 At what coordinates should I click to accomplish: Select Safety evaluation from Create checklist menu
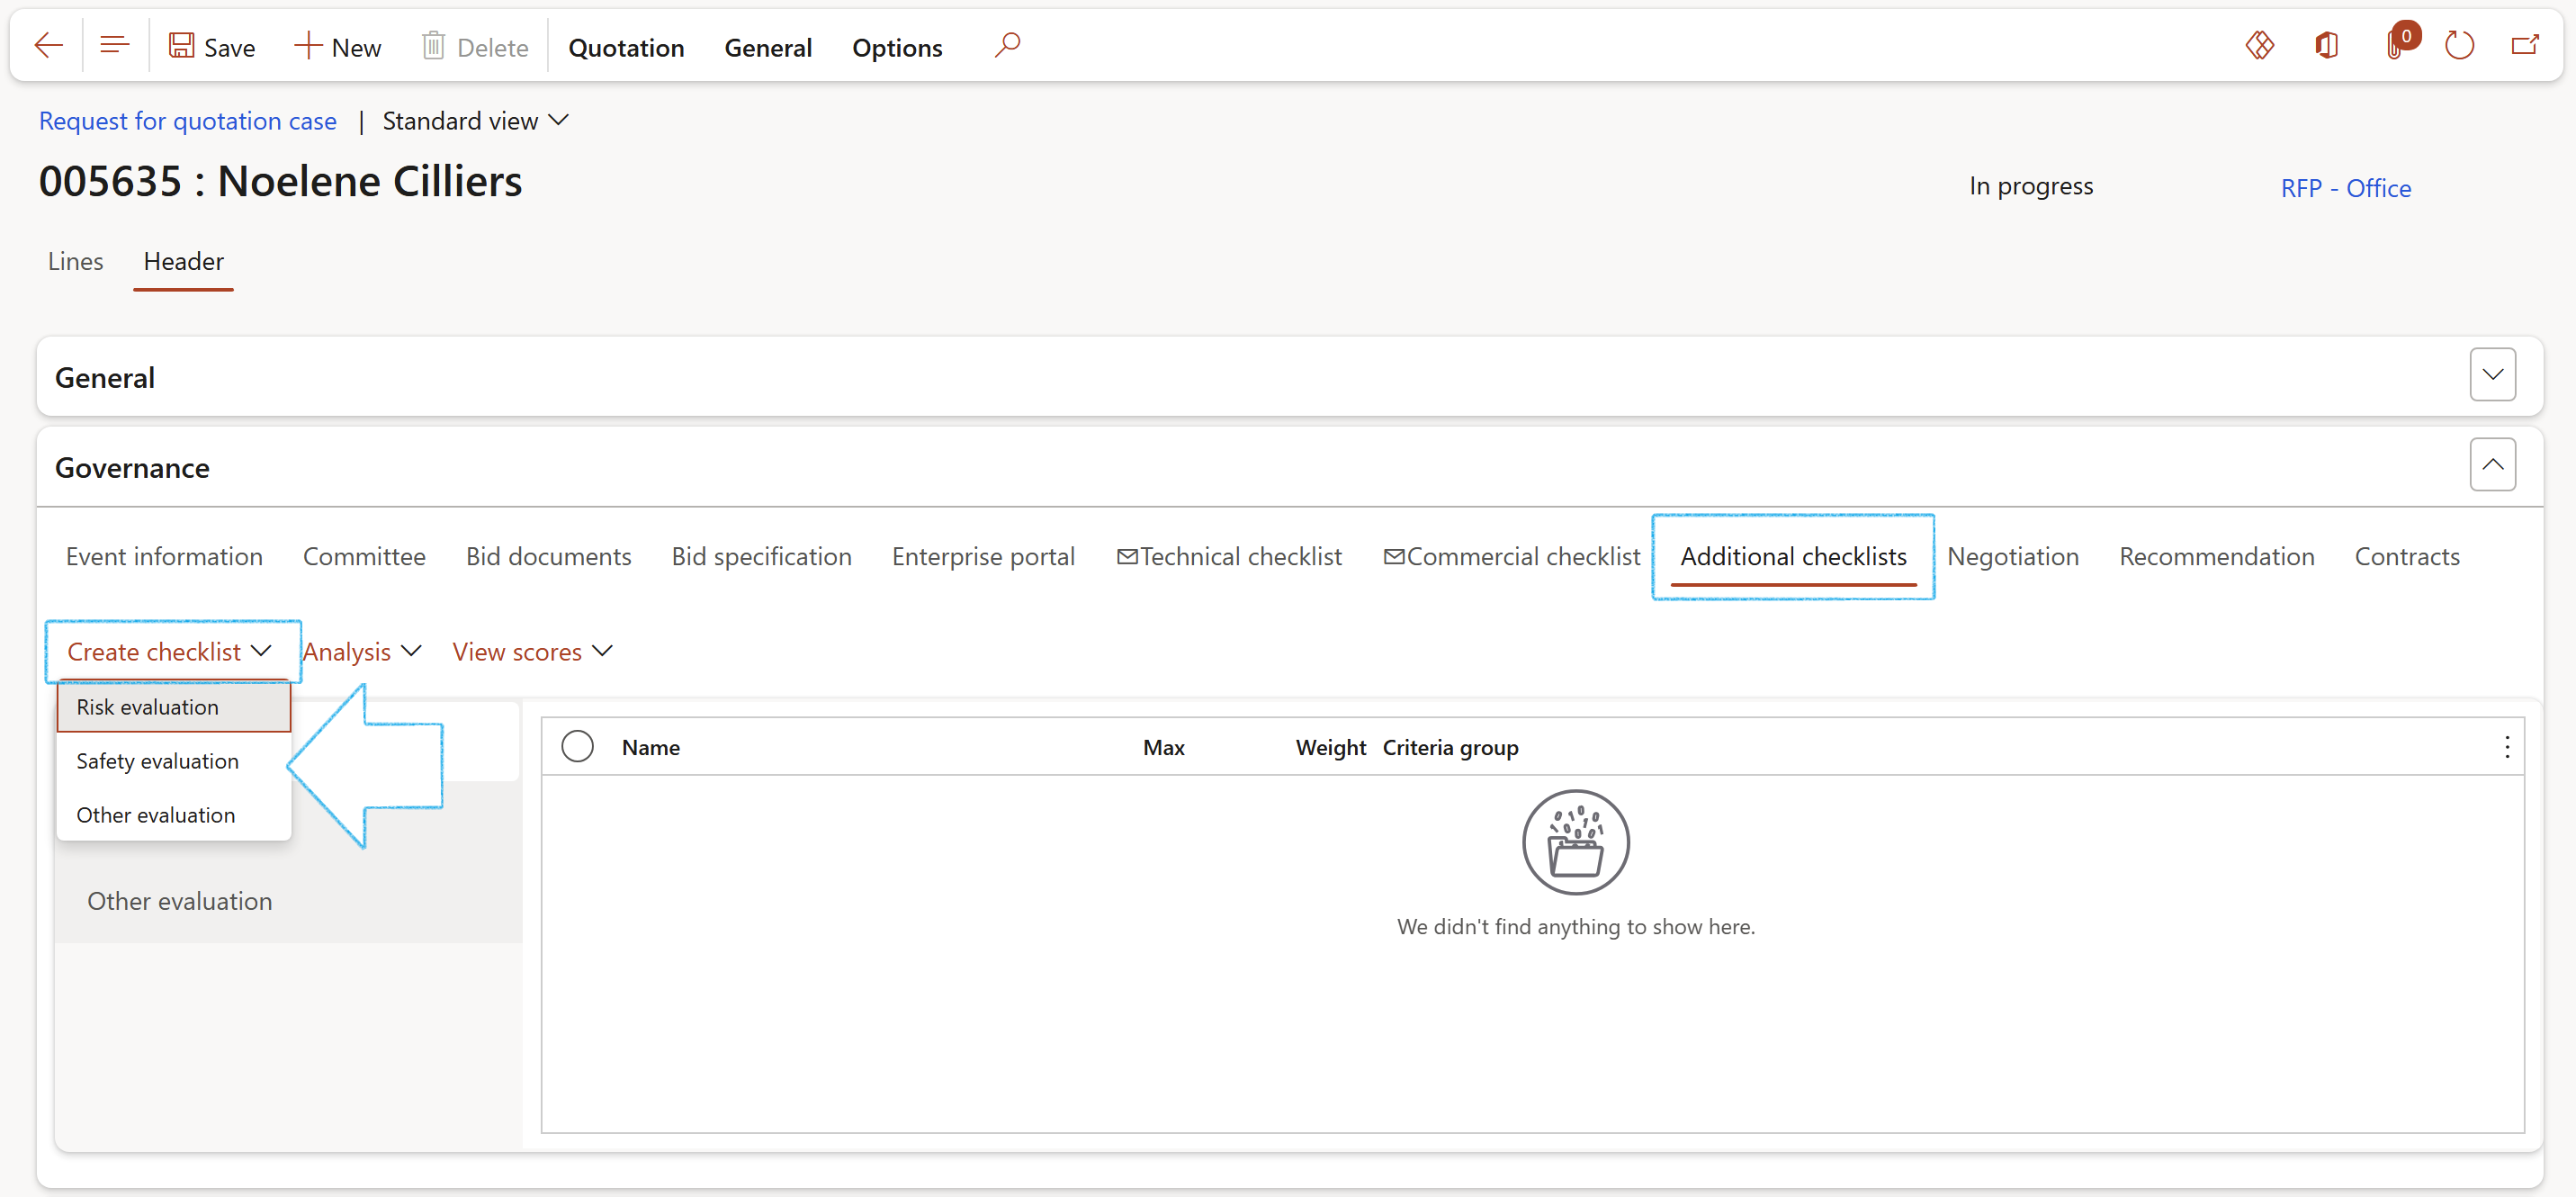pos(157,761)
